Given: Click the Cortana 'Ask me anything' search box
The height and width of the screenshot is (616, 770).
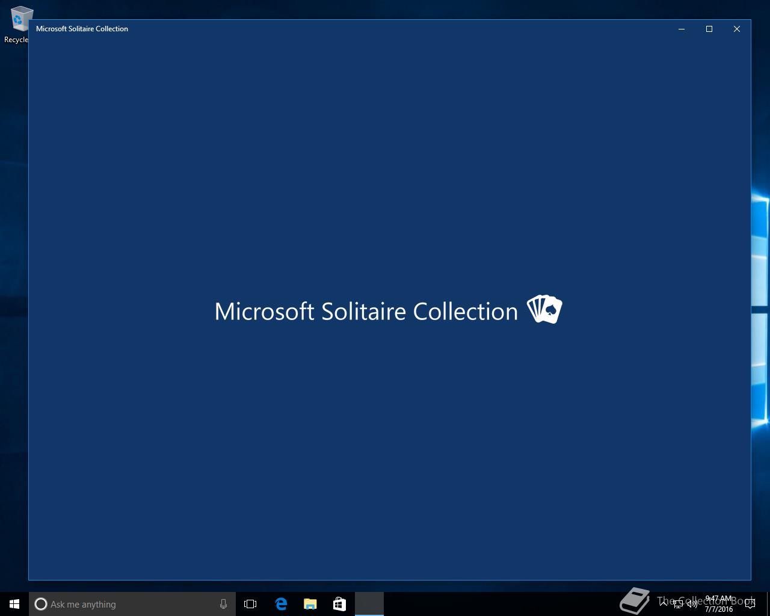Looking at the screenshot, I should pos(132,604).
